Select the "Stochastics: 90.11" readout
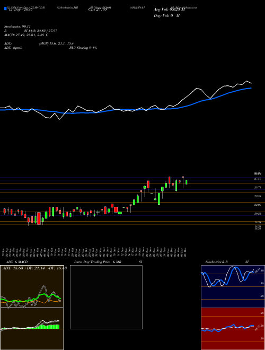The image size is (265, 350). pos(17,27)
